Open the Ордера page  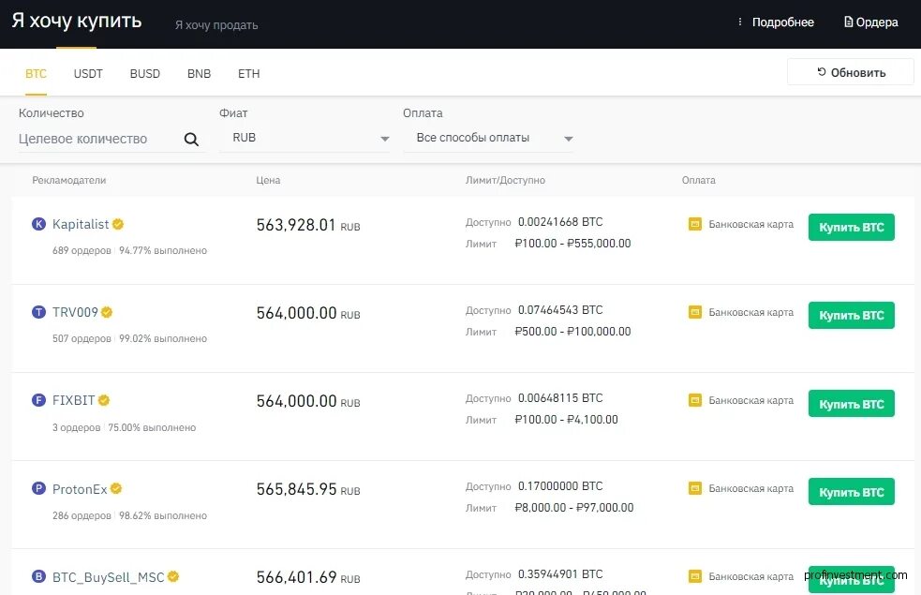[871, 22]
